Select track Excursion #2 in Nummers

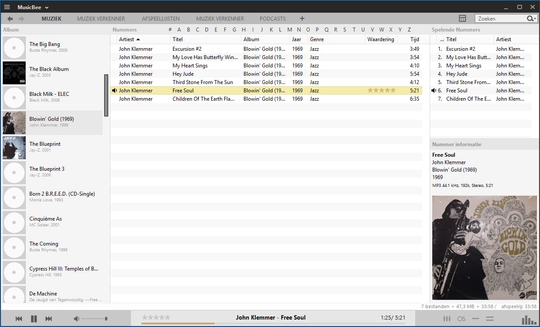point(266,49)
